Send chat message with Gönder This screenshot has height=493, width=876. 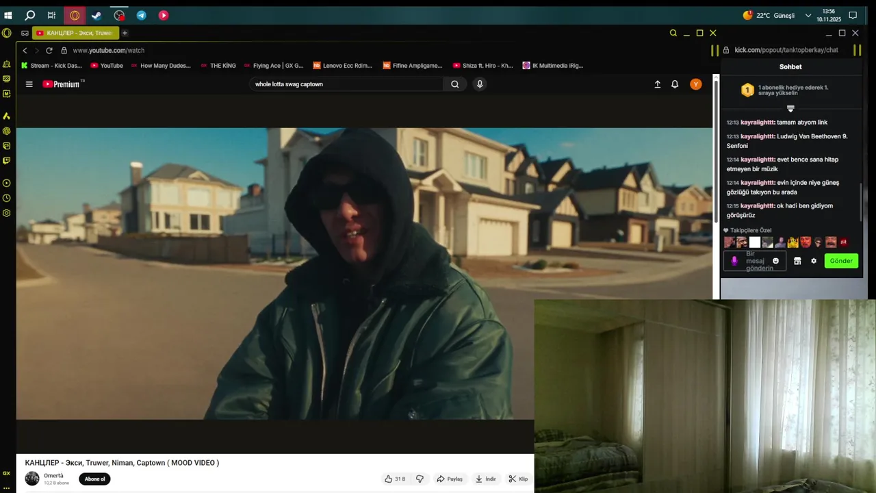841,261
